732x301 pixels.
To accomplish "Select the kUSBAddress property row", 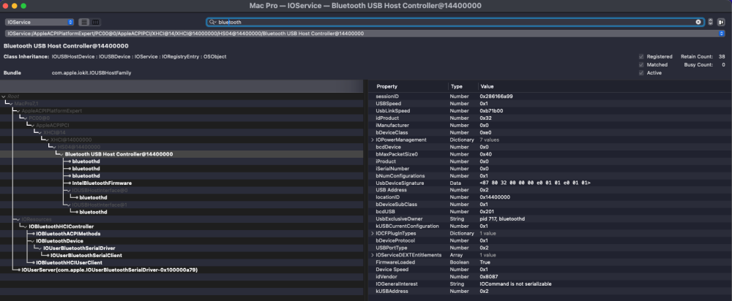I will (x=550, y=292).
